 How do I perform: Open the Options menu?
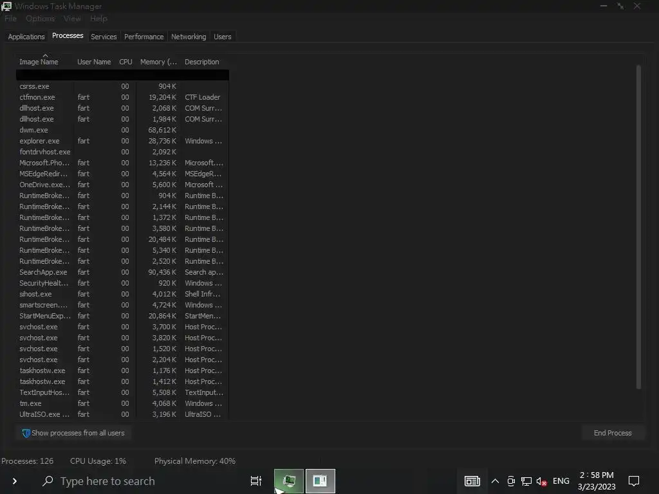(x=40, y=19)
